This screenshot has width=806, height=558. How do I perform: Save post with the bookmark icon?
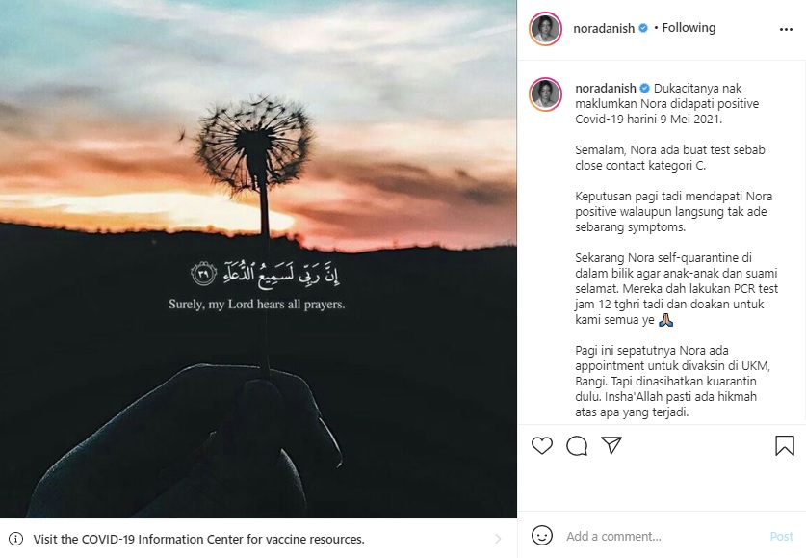785,445
